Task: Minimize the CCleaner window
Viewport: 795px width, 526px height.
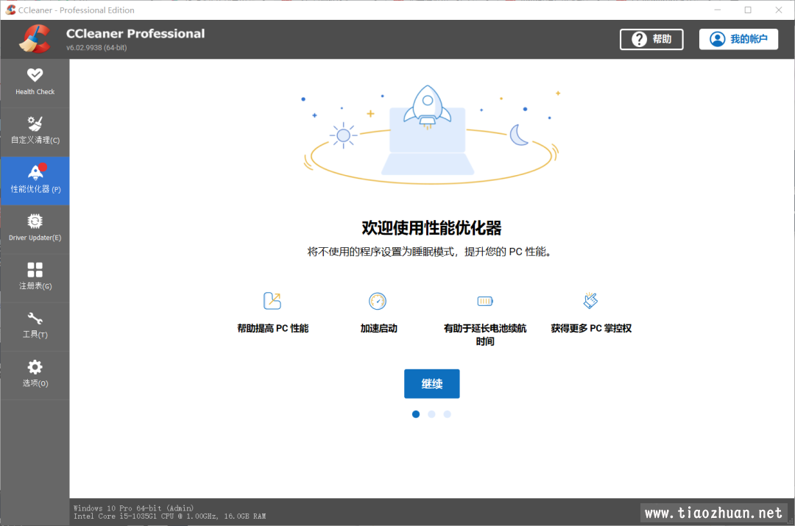Action: [718, 10]
